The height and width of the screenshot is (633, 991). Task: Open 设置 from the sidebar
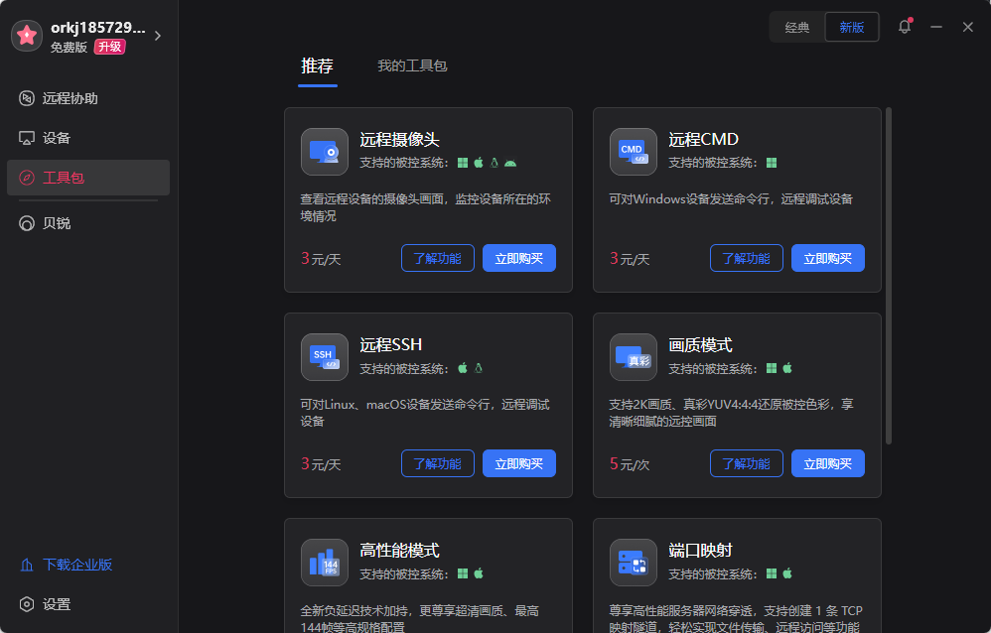(55, 604)
